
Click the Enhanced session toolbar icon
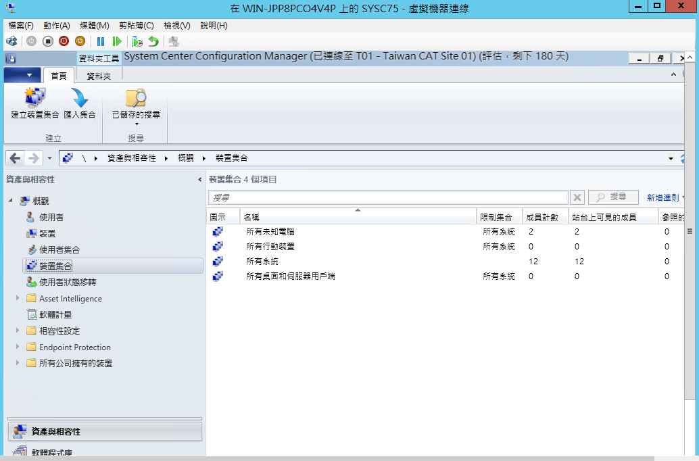tap(174, 41)
